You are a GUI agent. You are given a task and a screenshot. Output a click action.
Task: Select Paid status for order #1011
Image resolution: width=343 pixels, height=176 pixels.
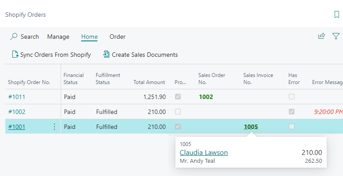[70, 97]
